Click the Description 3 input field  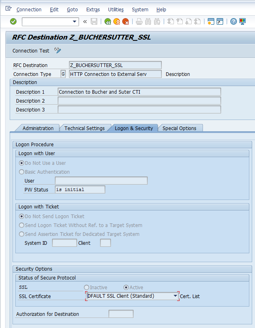click(x=139, y=109)
